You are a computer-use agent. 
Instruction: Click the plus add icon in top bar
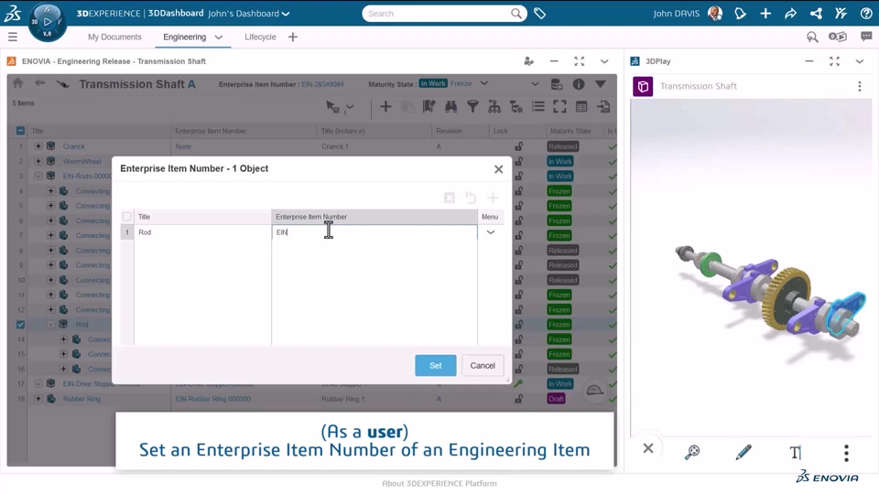click(765, 14)
